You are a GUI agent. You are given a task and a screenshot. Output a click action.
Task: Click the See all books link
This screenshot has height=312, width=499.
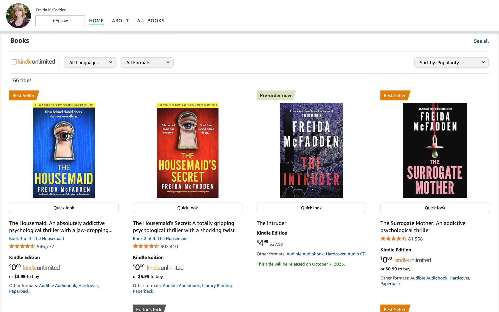click(481, 41)
